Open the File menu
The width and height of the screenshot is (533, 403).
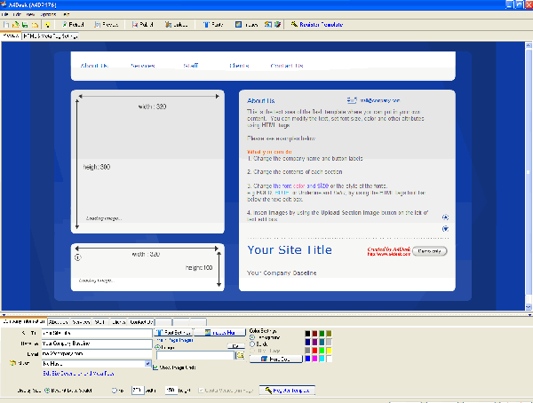(6, 15)
